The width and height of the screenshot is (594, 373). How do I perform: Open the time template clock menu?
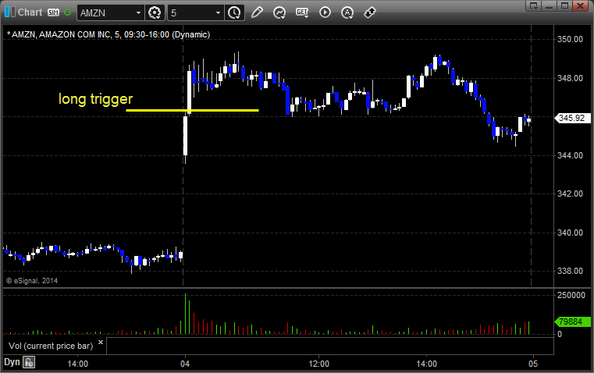coord(234,12)
